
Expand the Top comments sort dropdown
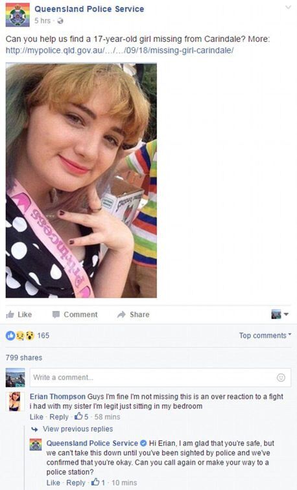(x=265, y=335)
